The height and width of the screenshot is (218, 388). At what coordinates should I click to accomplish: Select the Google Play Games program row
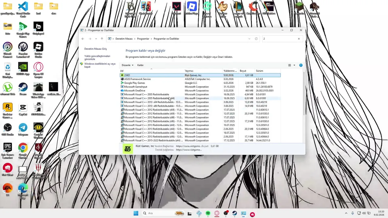[x=200, y=83]
